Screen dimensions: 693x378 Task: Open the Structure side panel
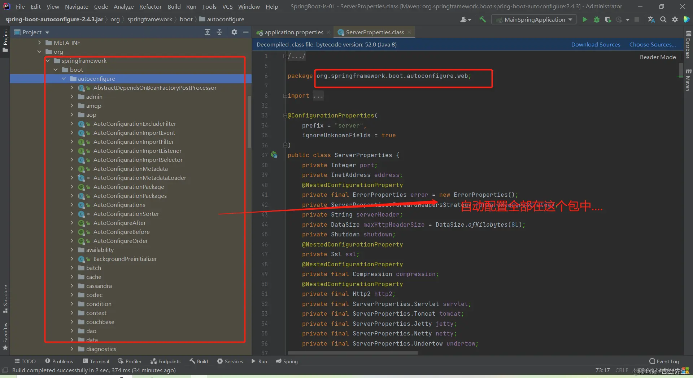pyautogui.click(x=5, y=299)
